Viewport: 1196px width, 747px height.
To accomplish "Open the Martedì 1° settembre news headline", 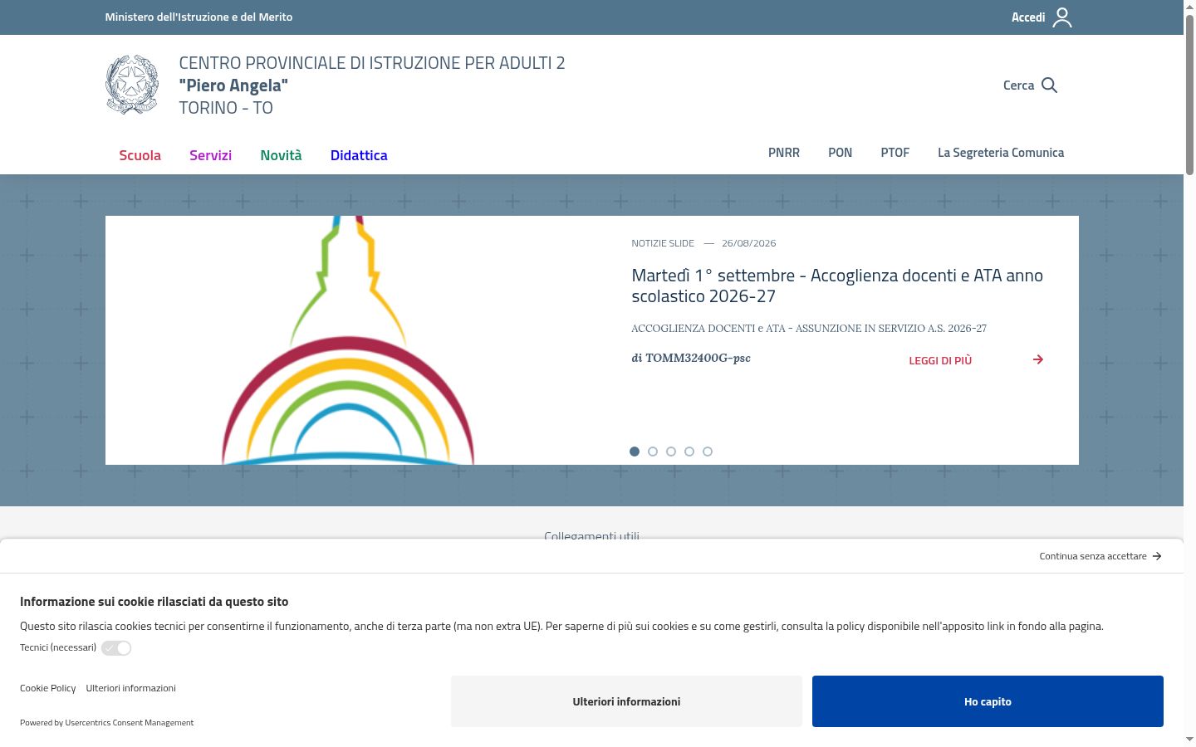I will pyautogui.click(x=837, y=286).
